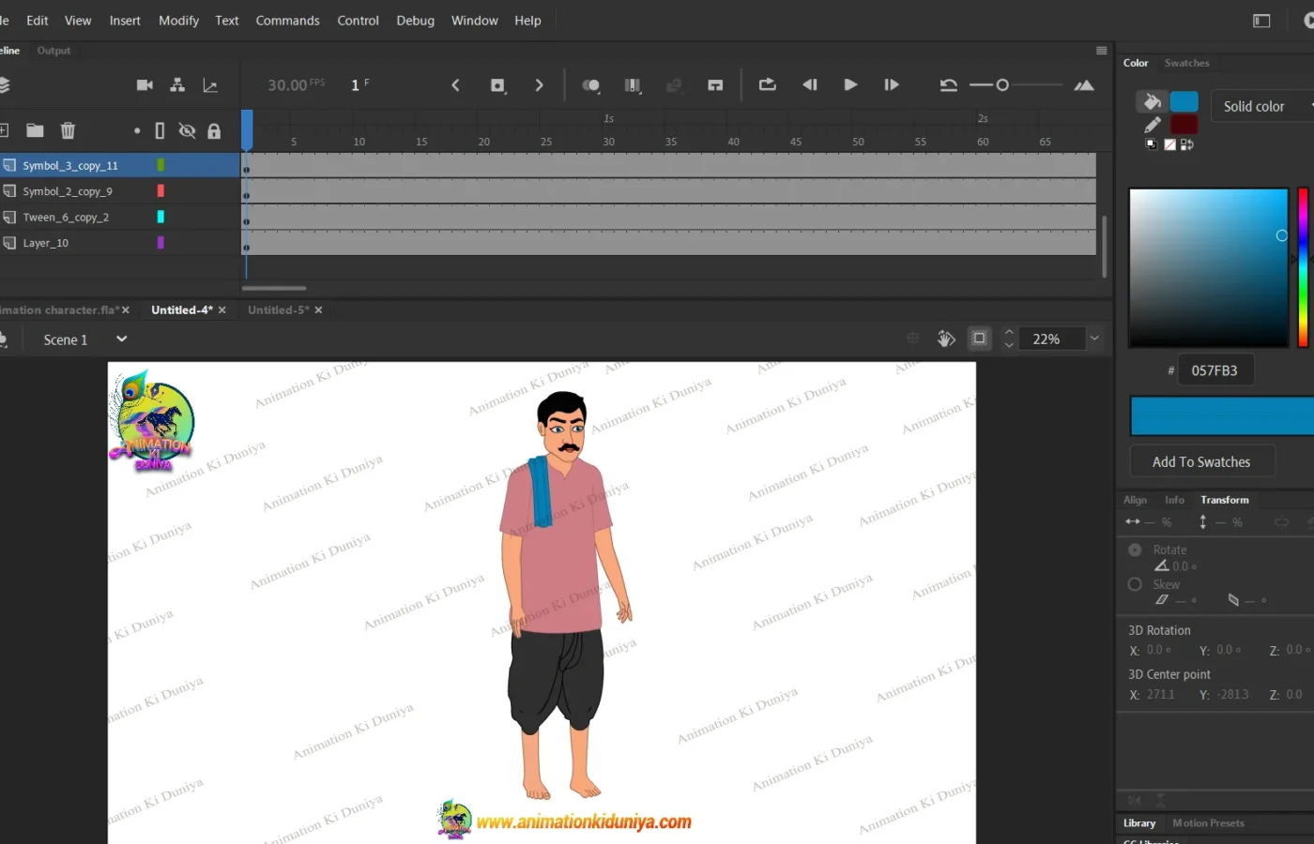The height and width of the screenshot is (844, 1314).
Task: Toggle lock for all layers
Action: (x=214, y=131)
